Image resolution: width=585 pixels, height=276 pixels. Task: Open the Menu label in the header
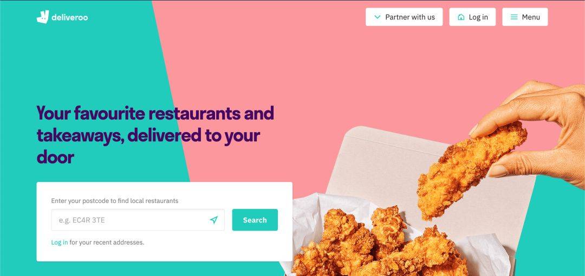tap(531, 17)
